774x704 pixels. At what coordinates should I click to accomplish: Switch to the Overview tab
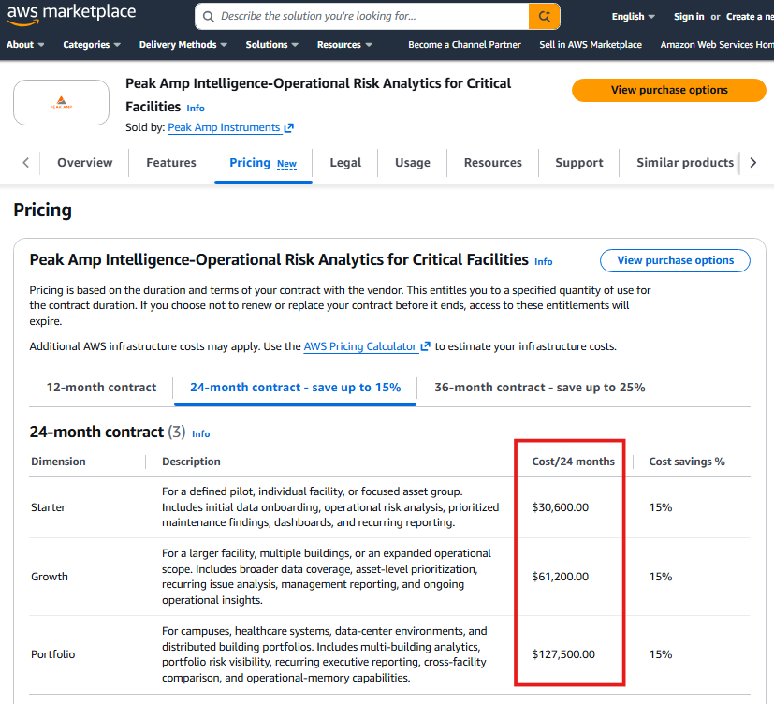point(85,162)
